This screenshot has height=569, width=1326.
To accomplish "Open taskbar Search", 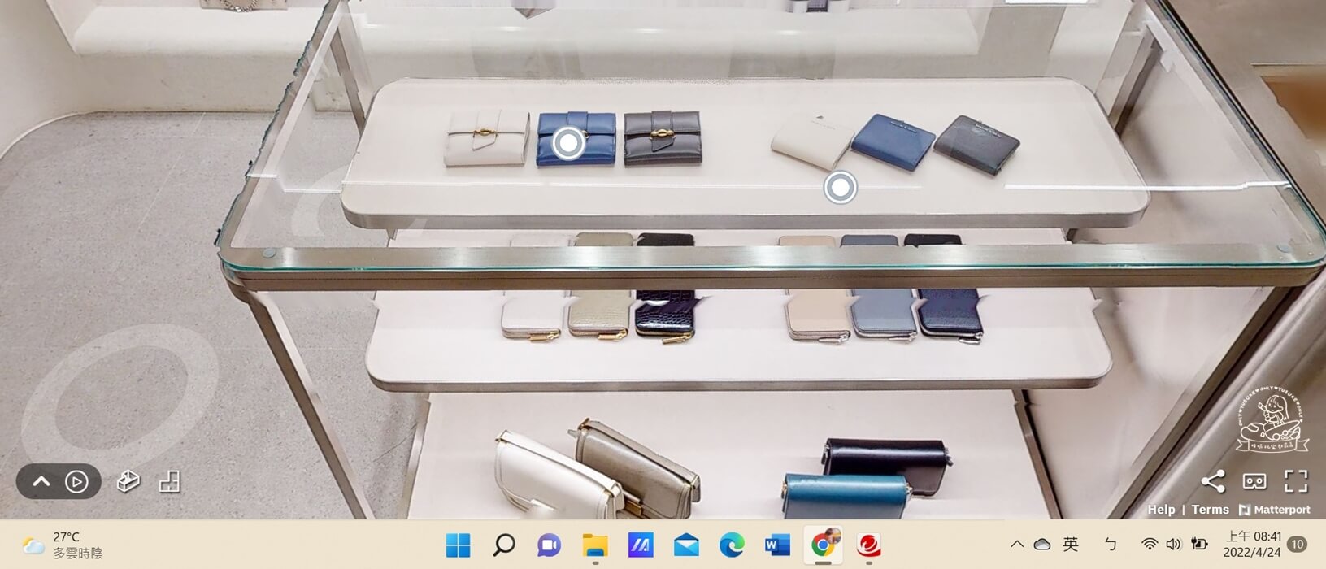I will (504, 545).
